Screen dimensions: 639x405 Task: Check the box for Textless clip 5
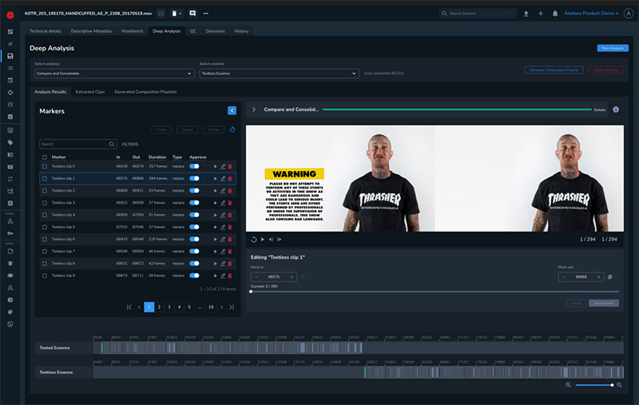(45, 227)
